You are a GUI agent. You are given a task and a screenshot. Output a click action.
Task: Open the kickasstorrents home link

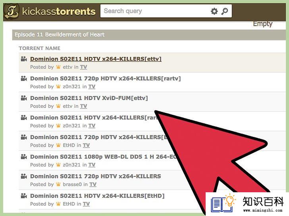point(59,11)
